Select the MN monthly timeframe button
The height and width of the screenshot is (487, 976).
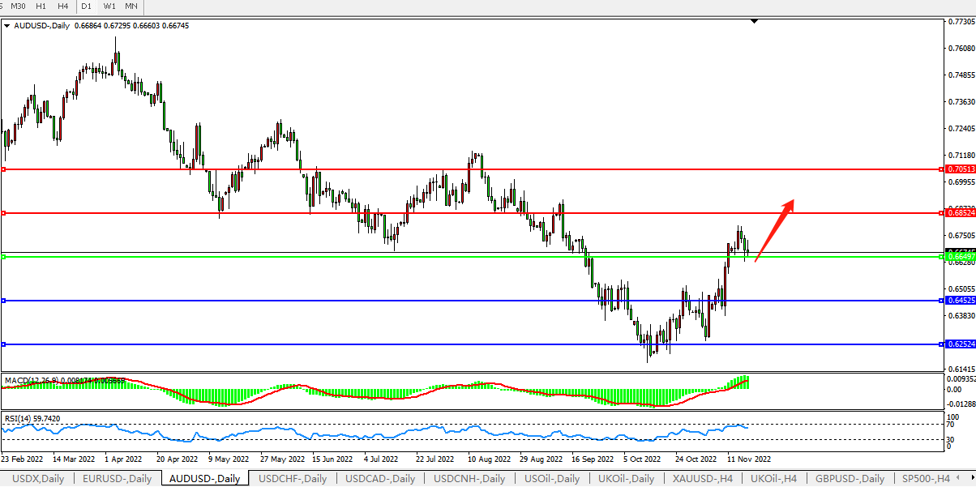coord(131,6)
